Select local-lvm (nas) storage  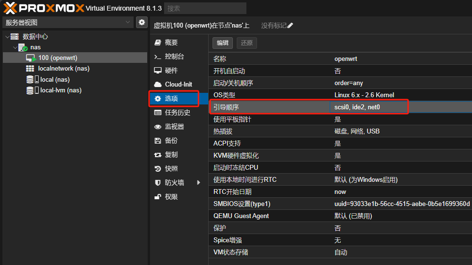click(75, 90)
